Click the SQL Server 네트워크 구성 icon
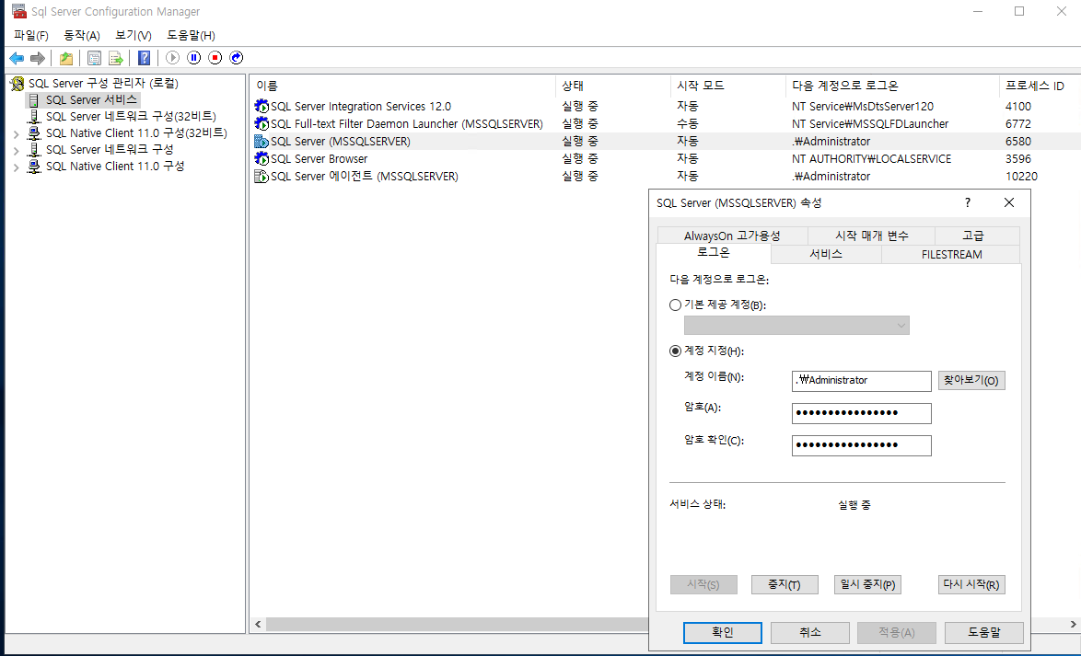This screenshot has width=1081, height=656. pyautogui.click(x=34, y=150)
